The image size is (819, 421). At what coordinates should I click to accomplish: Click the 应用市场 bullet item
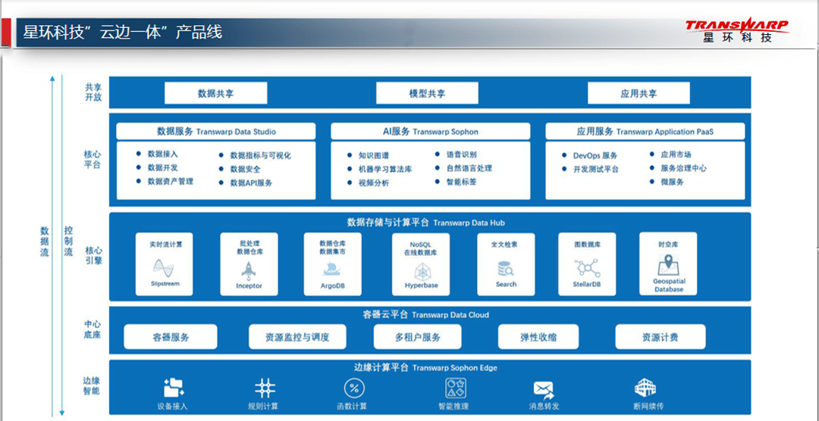[x=670, y=154]
